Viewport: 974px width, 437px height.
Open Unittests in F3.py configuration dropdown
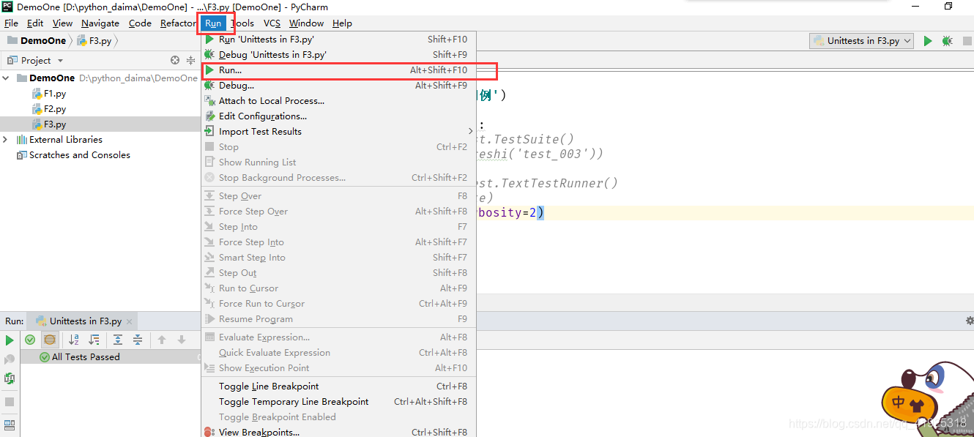tap(861, 41)
